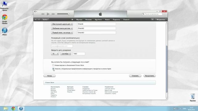Click the third security answer field
The height and width of the screenshot is (111, 198).
click(x=97, y=33)
